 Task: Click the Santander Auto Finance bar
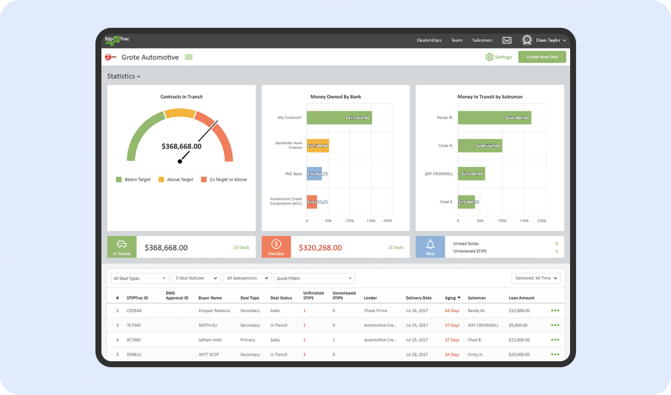point(318,146)
